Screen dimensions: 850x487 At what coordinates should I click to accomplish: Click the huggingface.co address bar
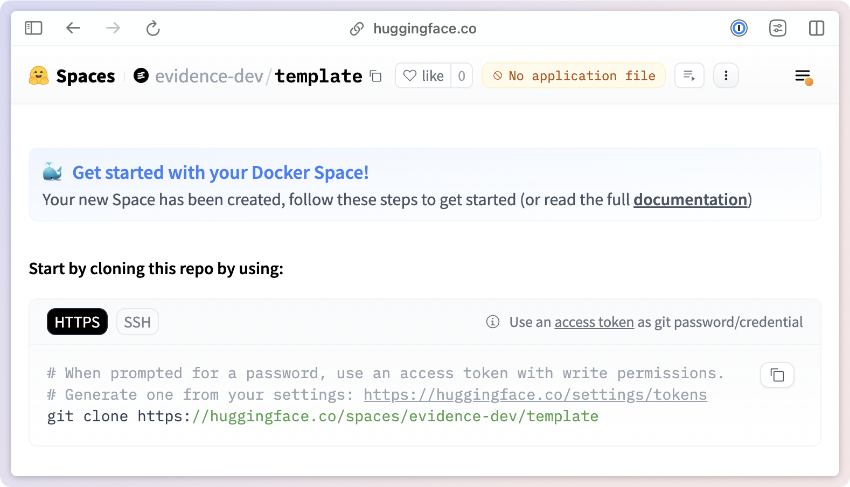(424, 29)
